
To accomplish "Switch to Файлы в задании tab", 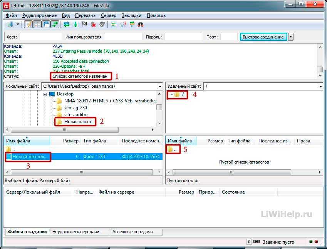I will click(x=27, y=232).
